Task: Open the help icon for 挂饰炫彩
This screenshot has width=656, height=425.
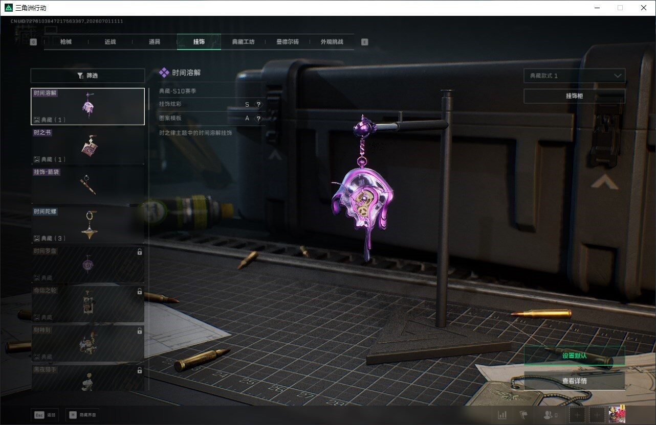Action: pyautogui.click(x=258, y=104)
